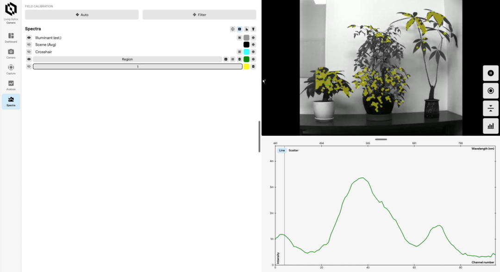The width and height of the screenshot is (500, 272).
Task: Switch the chart to Scatter mode
Action: click(x=294, y=150)
